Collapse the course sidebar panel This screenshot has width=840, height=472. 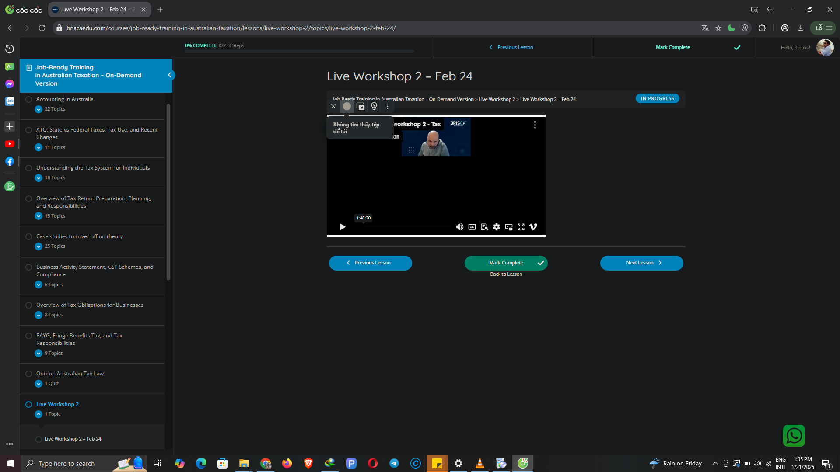click(x=169, y=75)
